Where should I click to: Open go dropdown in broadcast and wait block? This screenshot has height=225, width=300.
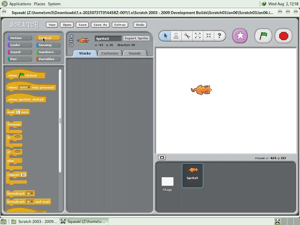click(x=30, y=202)
